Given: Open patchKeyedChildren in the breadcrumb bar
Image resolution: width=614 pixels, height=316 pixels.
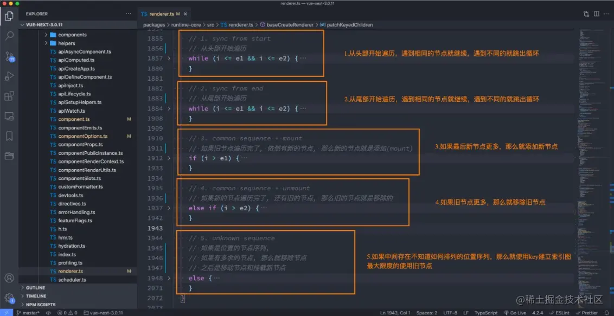Looking at the screenshot, I should click(350, 24).
